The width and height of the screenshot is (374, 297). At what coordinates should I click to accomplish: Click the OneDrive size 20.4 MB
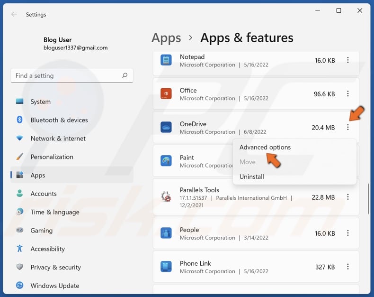pyautogui.click(x=323, y=128)
